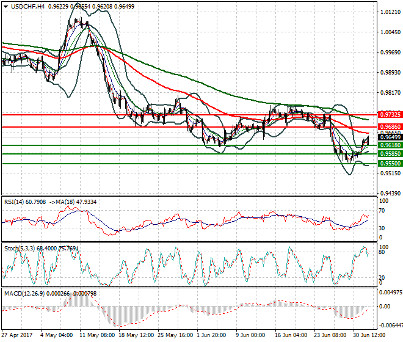
Task: Click the 11 May 08:00 time axis label
Action: (x=96, y=335)
